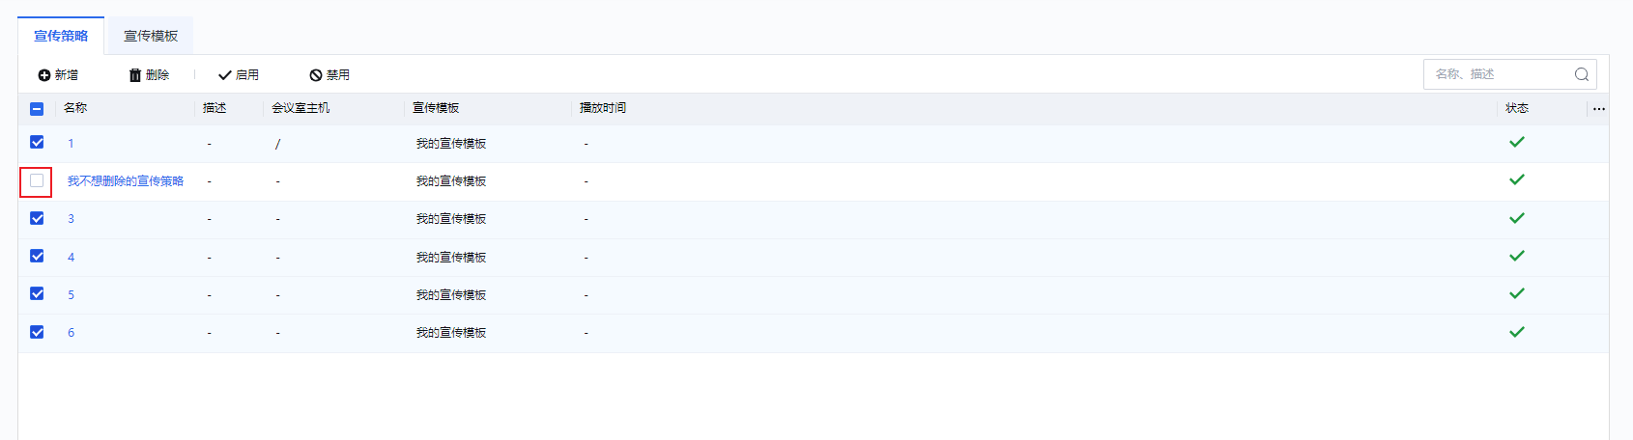Uncheck the checkbox for row 3
This screenshot has height=440, width=1633.
(37, 218)
